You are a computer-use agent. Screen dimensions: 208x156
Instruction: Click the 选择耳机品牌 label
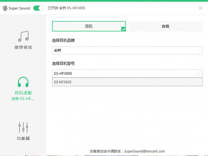63,40
